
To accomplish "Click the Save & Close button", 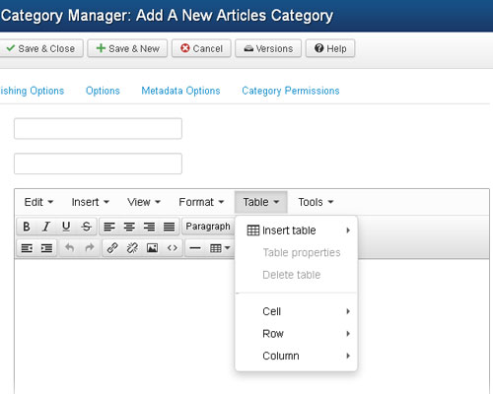I will pyautogui.click(x=40, y=48).
